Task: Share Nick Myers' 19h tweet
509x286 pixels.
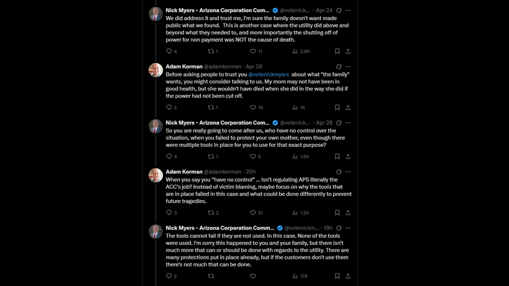Action: 348,276
